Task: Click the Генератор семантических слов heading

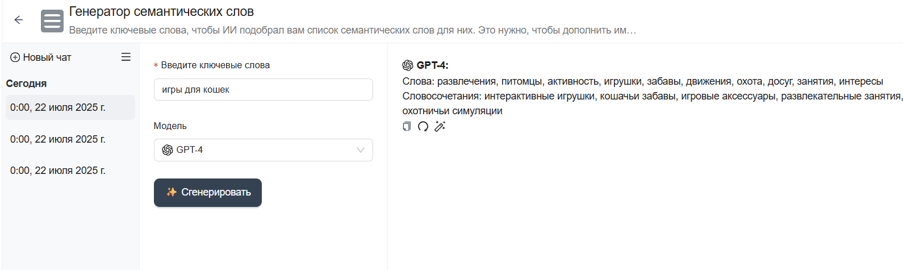Action: point(161,11)
